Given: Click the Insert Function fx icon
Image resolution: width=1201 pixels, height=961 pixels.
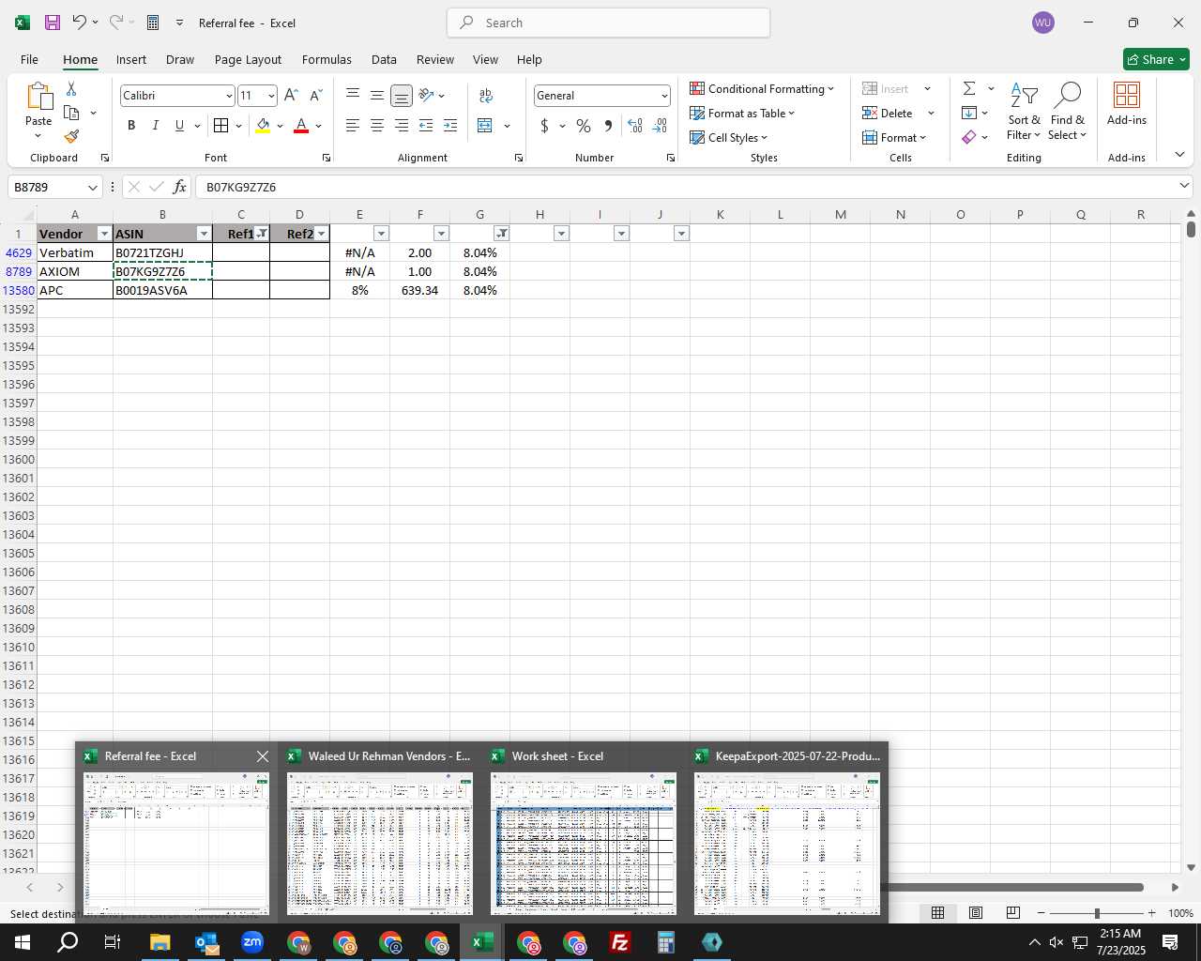Looking at the screenshot, I should click(179, 187).
